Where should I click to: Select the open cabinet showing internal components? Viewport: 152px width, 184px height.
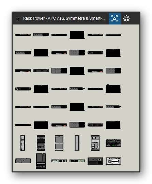95,143
